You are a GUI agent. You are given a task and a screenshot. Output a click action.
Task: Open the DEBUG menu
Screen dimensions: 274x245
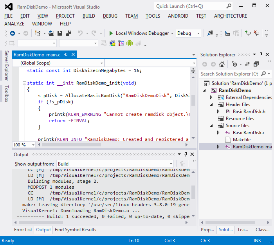110,16
